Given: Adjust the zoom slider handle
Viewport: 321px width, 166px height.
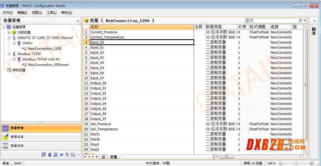Looking at the screenshot, I should click(x=296, y=163).
